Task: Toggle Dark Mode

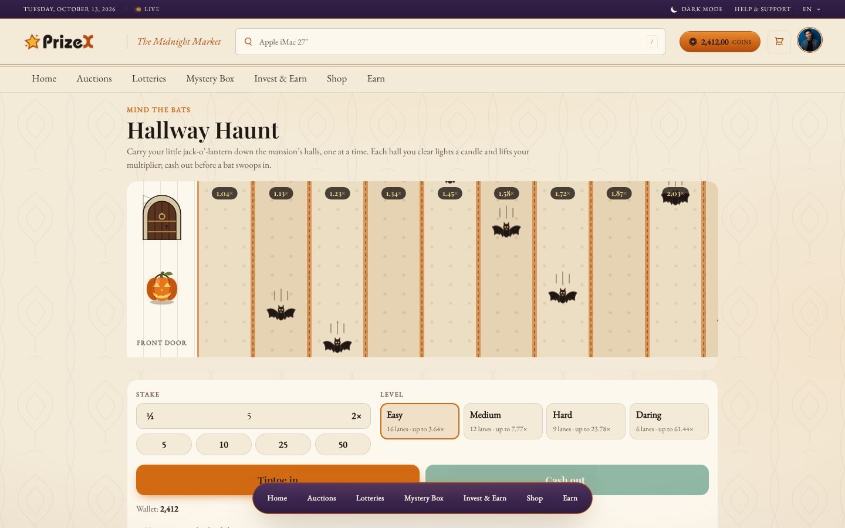Action: (697, 9)
